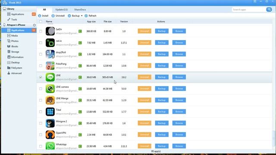
Task: Click Backup button for PokoPang
Action: (x=162, y=66)
